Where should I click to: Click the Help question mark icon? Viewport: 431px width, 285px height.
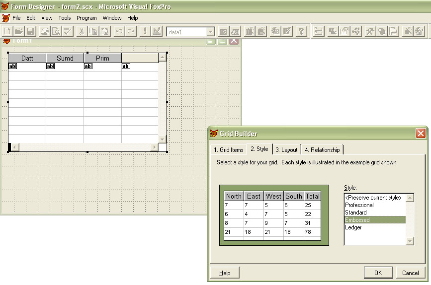(301, 31)
